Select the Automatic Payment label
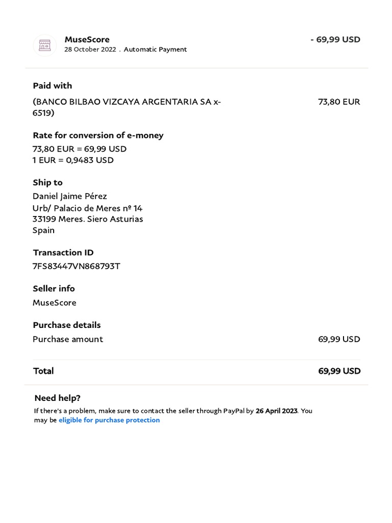 point(155,50)
